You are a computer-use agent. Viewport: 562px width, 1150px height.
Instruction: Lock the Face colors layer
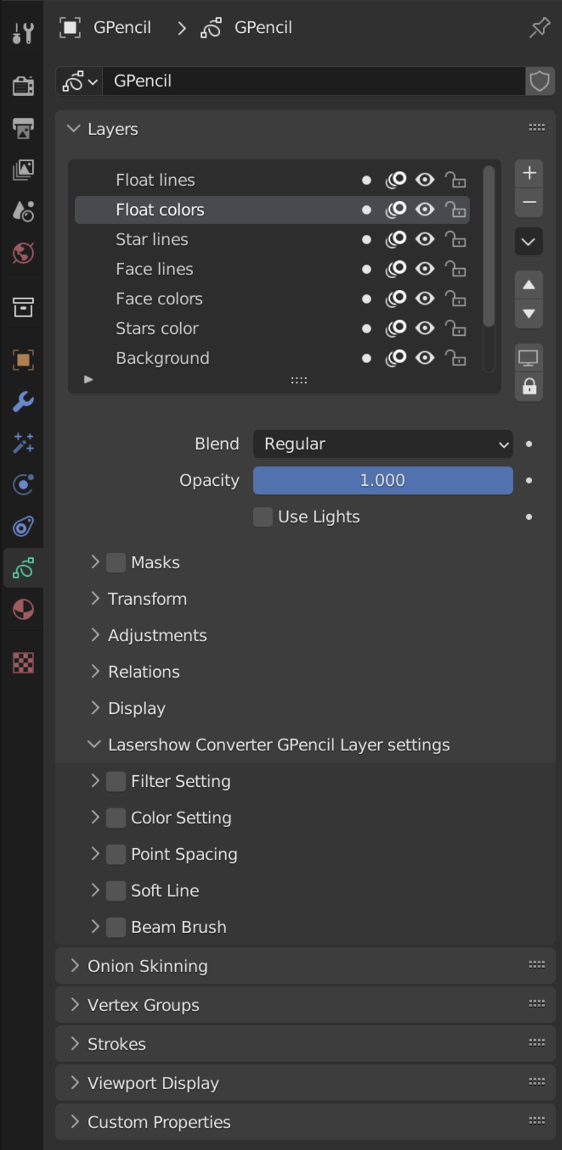(456, 299)
